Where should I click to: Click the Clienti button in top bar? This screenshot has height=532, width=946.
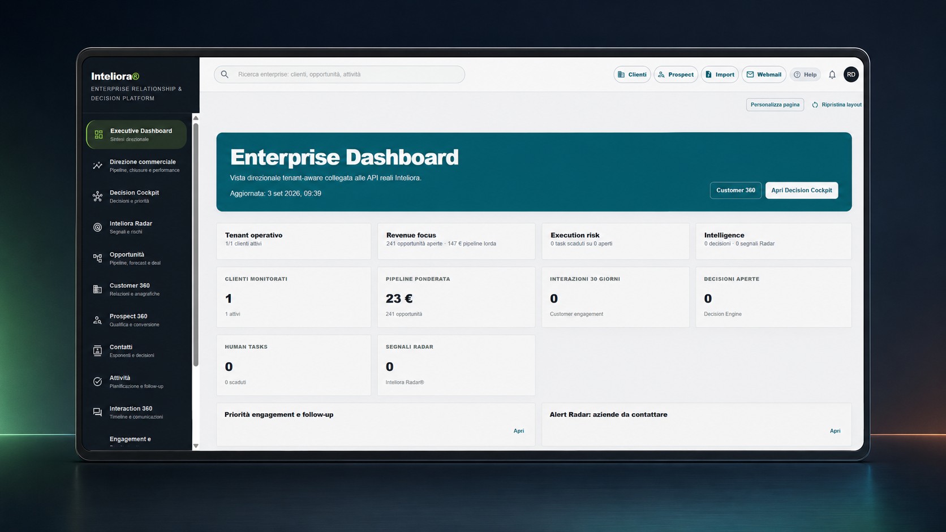click(632, 75)
